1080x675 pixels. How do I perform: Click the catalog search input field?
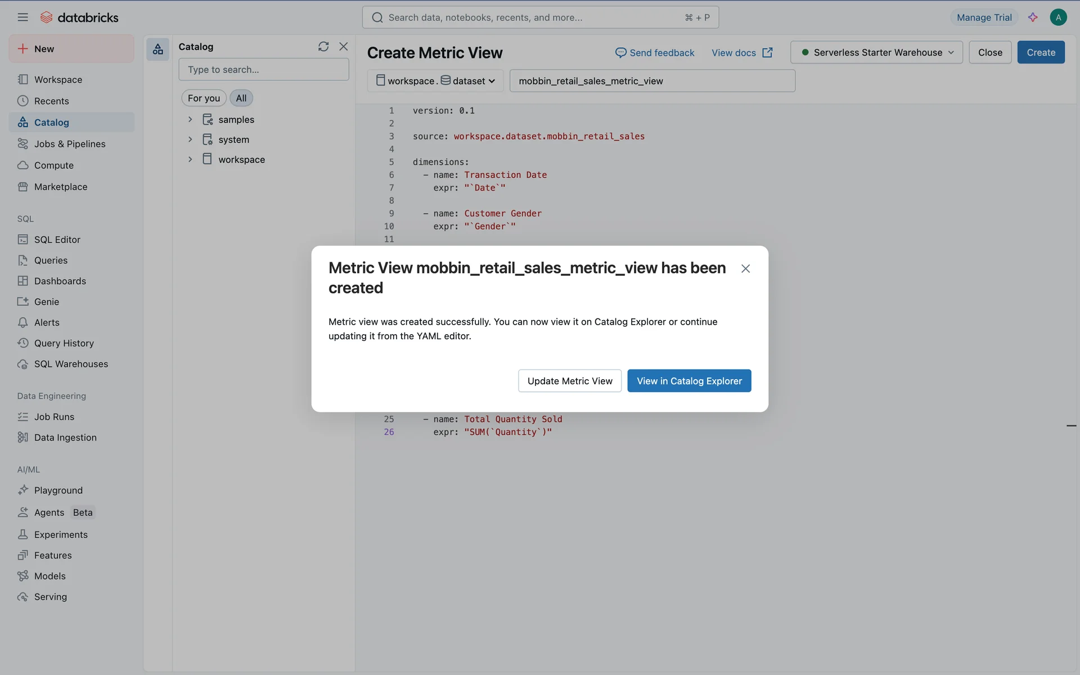[x=263, y=70]
